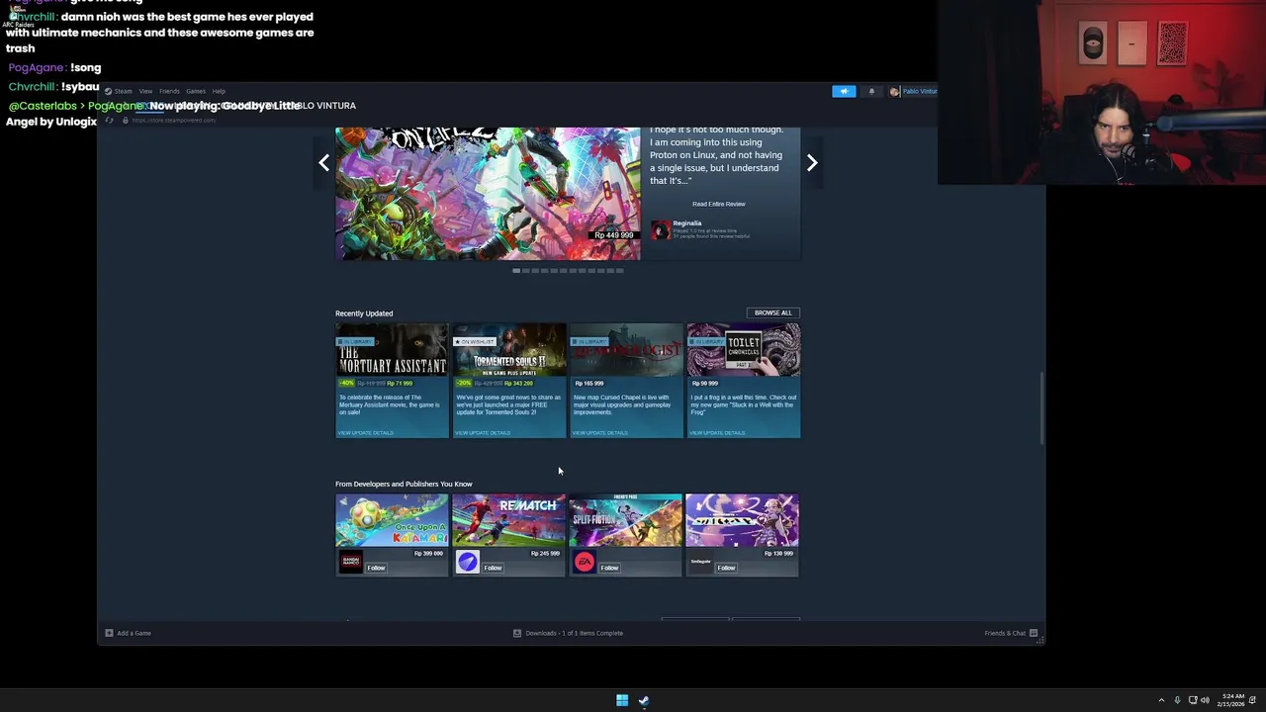Screen dimensions: 1266x712
Task: Open the taskbar clock and date
Action: pyautogui.click(x=1230, y=700)
